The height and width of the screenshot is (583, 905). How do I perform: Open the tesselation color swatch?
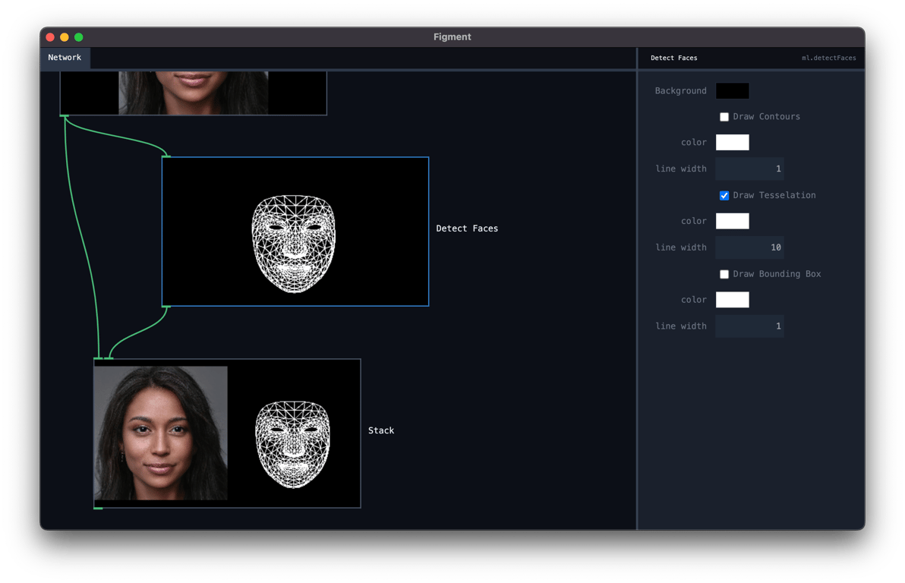click(x=732, y=221)
